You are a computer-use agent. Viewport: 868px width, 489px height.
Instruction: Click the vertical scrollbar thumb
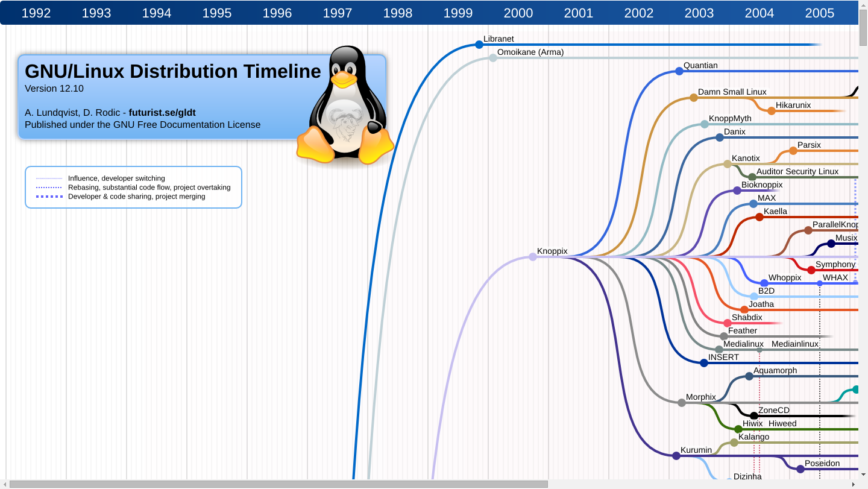(863, 28)
